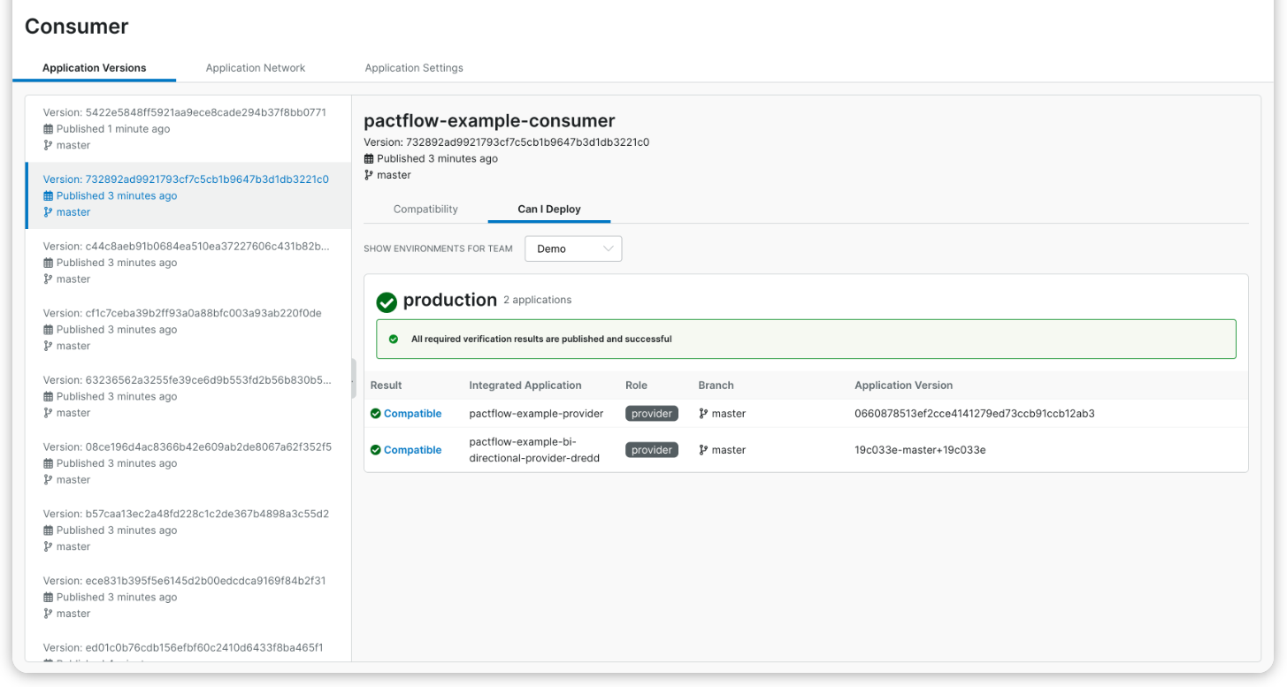Select version b57caa13ec2a48fd228c1c2de367b4898a3c55d2
This screenshot has width=1287, height=687.
pyautogui.click(x=188, y=530)
